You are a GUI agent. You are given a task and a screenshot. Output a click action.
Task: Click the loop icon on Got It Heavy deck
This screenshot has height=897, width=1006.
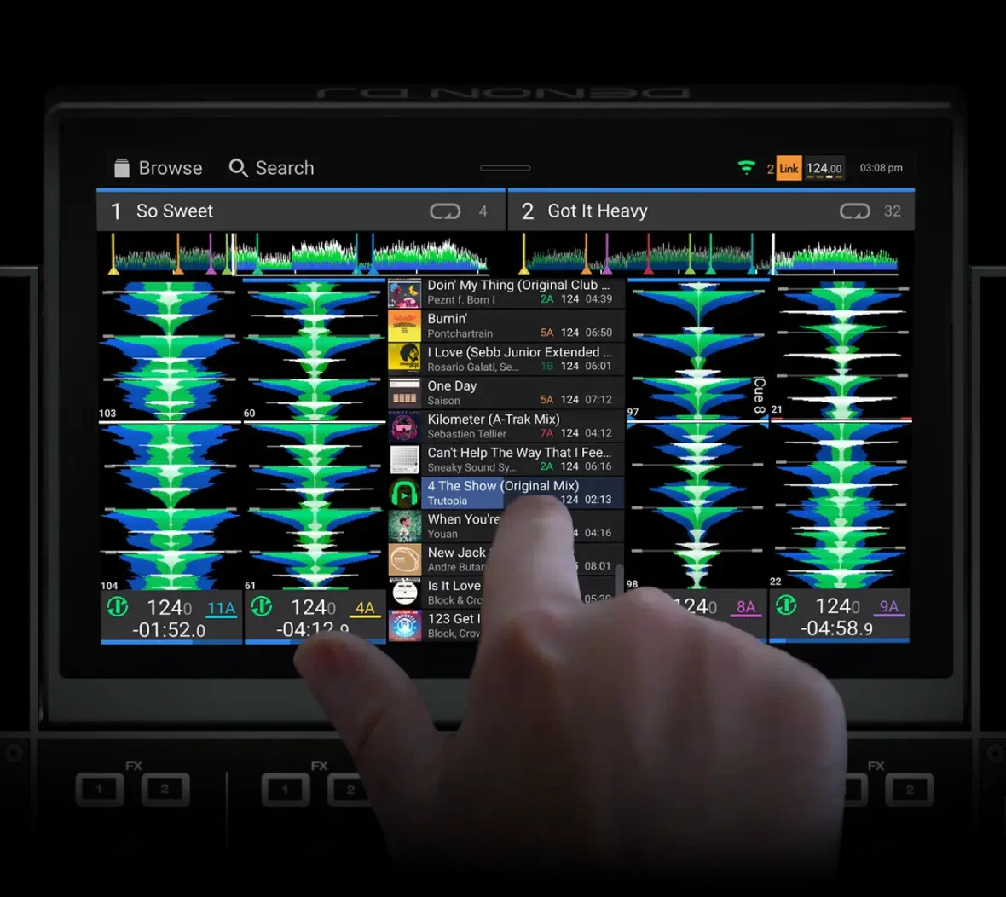point(854,211)
